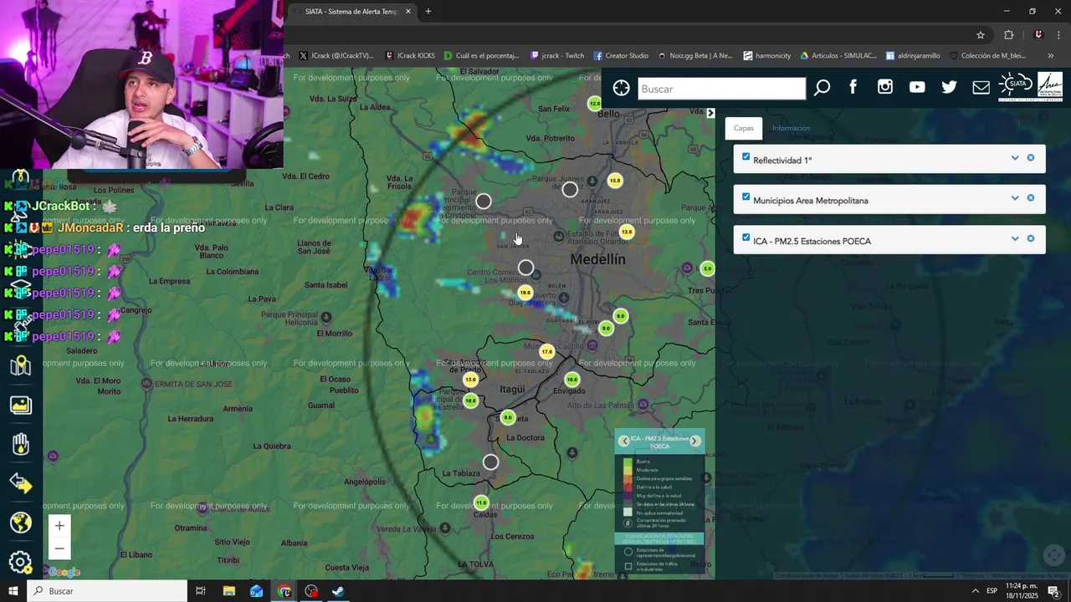Open SIATA YouTube icon

coord(917,87)
